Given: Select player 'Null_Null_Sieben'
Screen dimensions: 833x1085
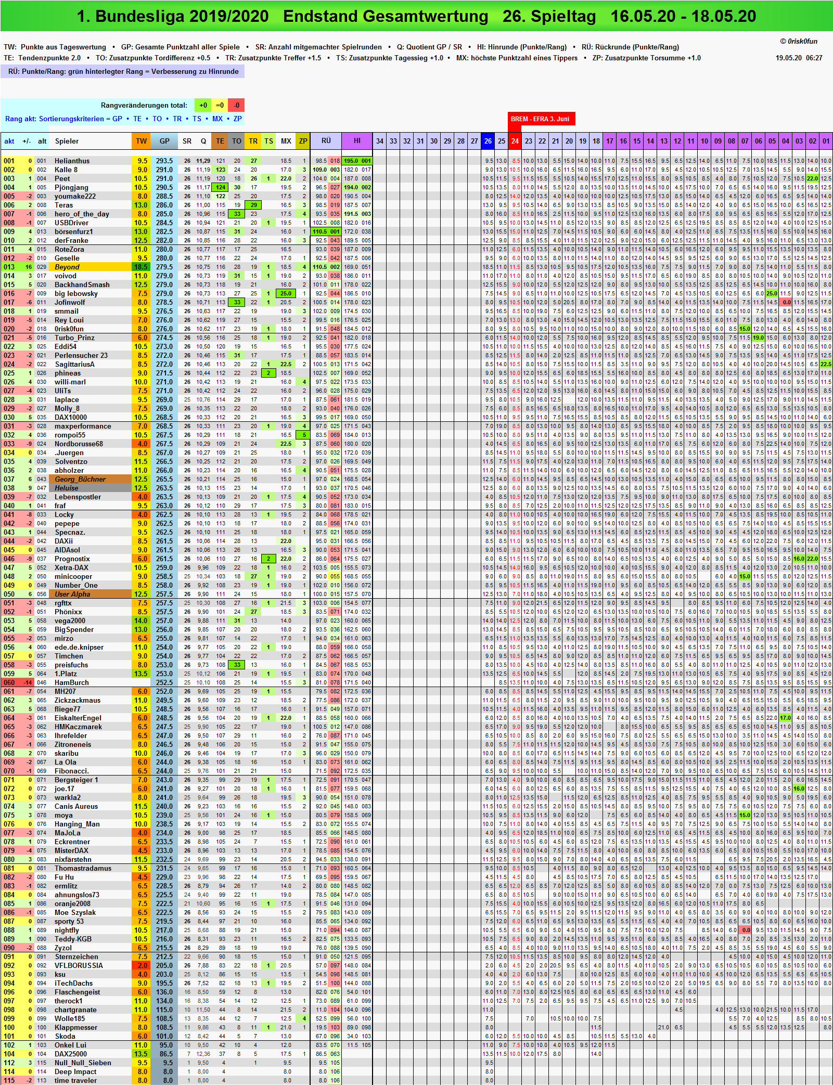Looking at the screenshot, I should (x=83, y=1063).
